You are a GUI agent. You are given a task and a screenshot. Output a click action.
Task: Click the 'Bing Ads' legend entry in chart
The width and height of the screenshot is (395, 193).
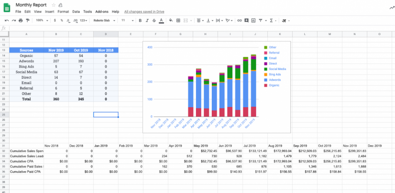272,74
